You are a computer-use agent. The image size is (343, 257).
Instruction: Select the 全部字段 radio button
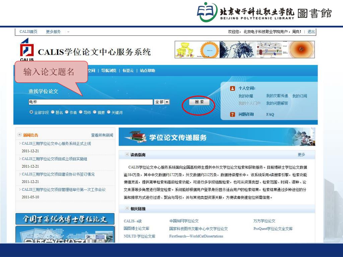coord(31,112)
